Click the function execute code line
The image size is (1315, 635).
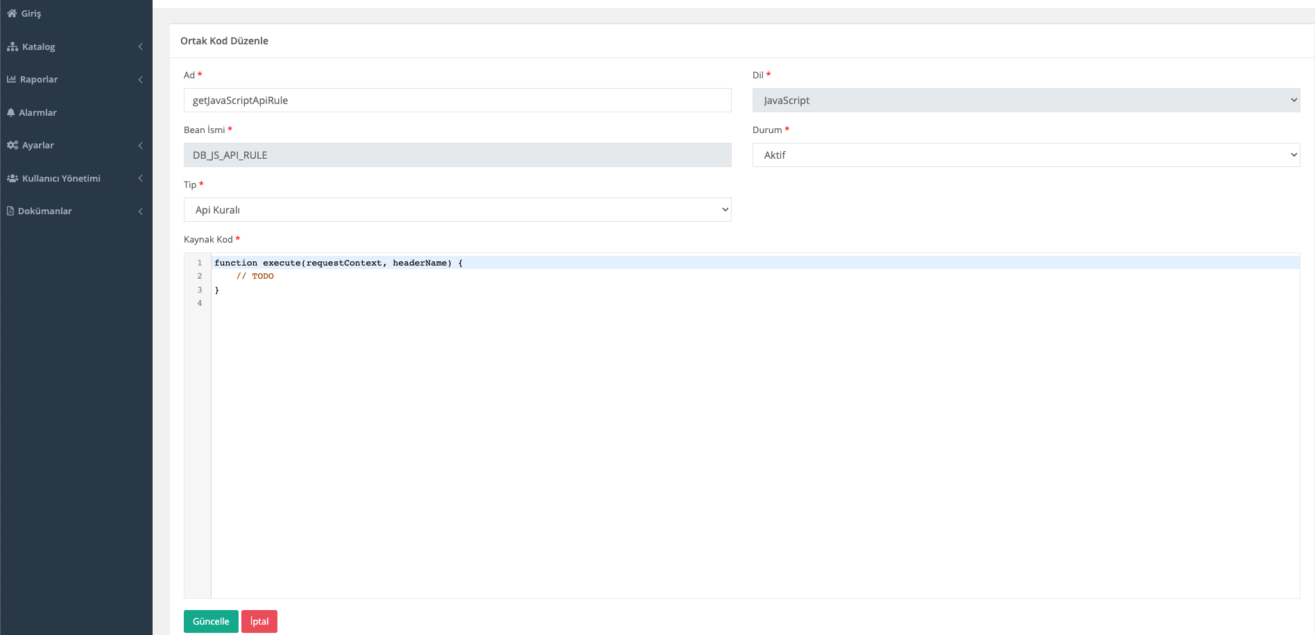click(x=338, y=263)
